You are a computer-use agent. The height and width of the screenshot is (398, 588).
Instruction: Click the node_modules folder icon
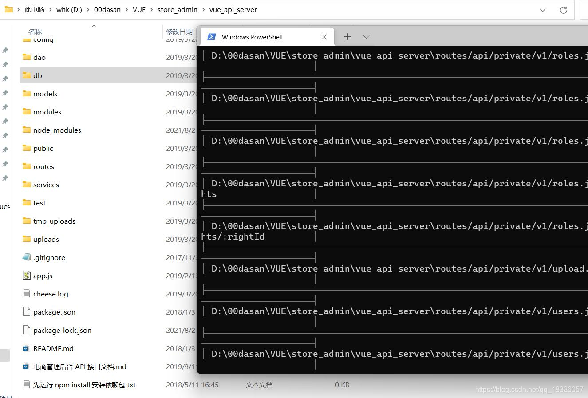tap(27, 130)
